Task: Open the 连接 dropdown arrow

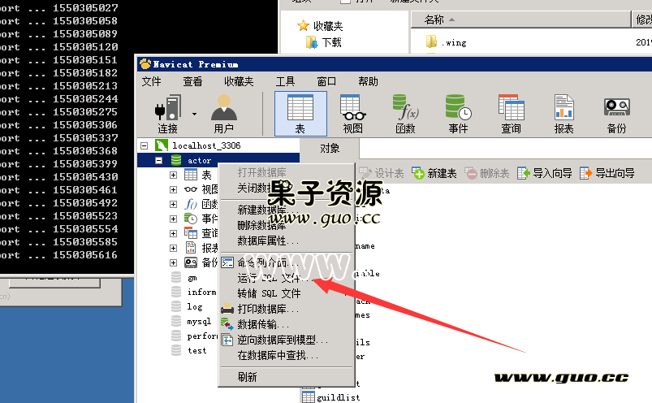Action: coord(194,114)
